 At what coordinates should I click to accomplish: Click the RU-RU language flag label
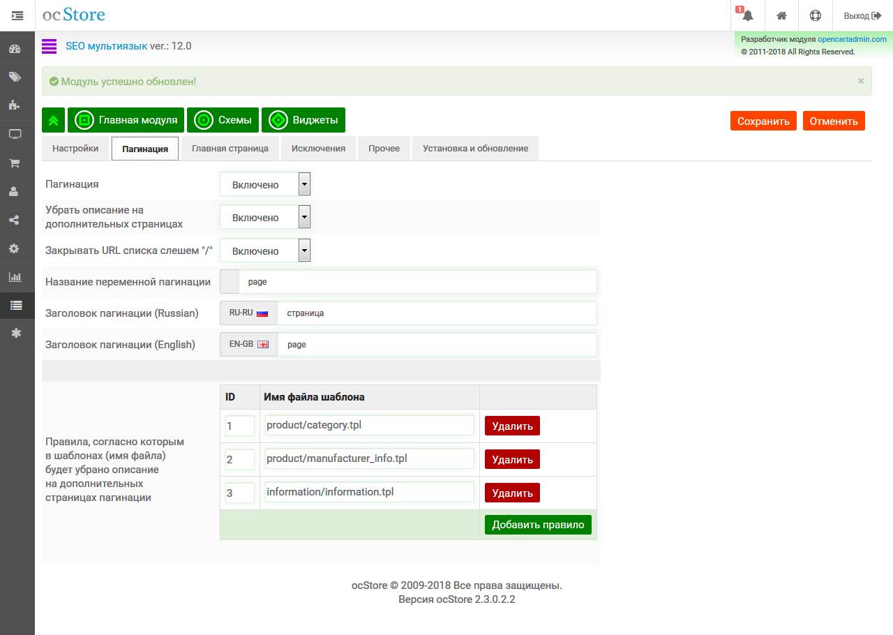coord(248,313)
